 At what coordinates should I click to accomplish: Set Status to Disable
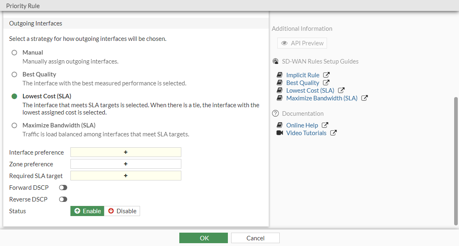pos(122,211)
